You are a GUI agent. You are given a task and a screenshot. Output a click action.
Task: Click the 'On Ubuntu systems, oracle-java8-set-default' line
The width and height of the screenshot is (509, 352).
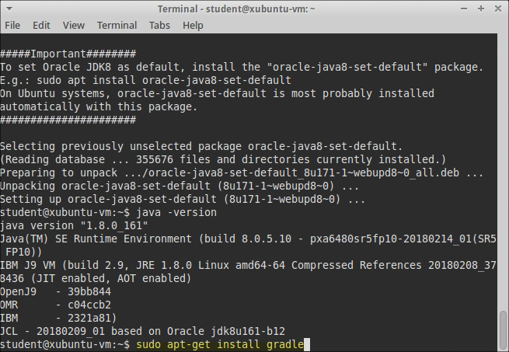point(217,93)
